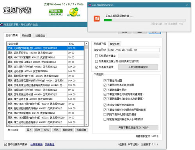Select row 男装 运动长裤 400341

point(46,71)
